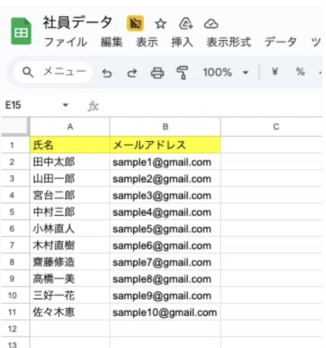Viewport: 326px width, 348px height.
Task: Select the cell sample2@gmail.com
Action: tap(165, 179)
